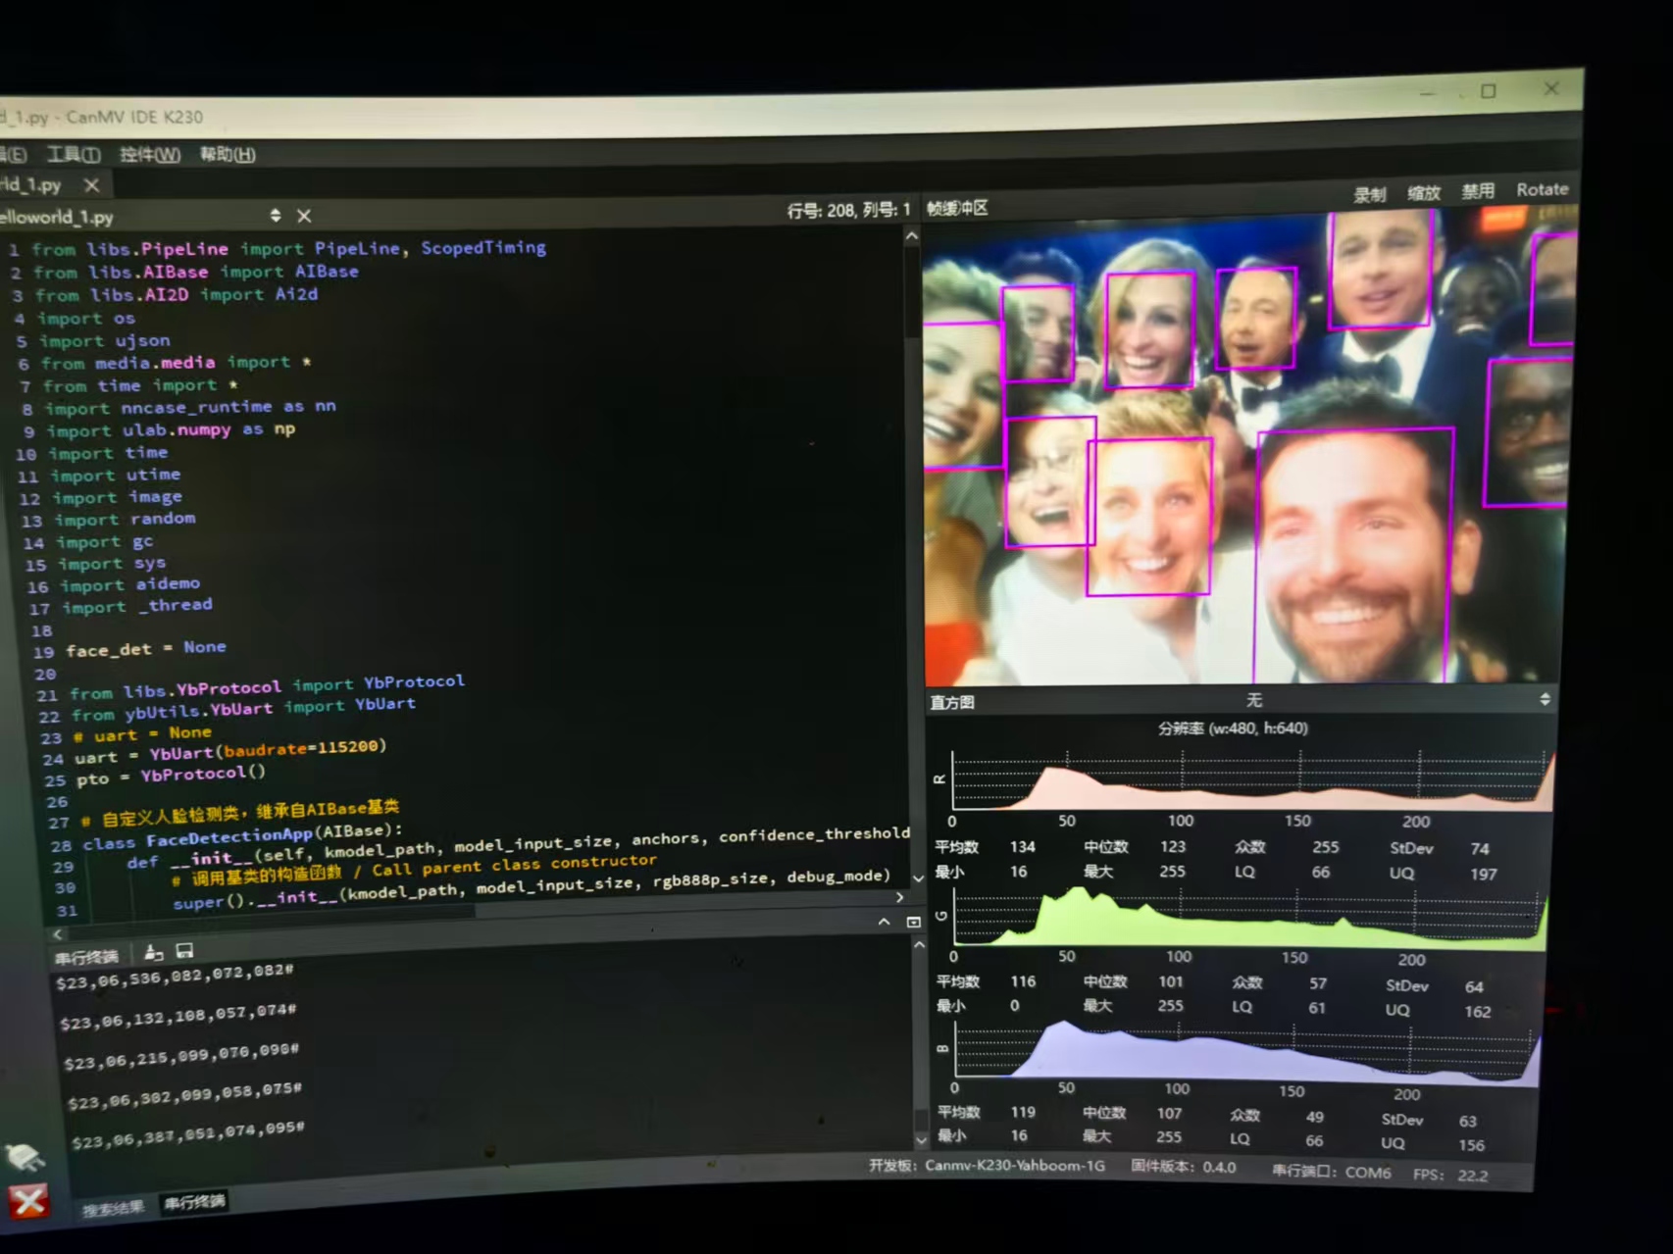This screenshot has height=1254, width=1673.
Task: Click the board connect plug icon
Action: (24, 1157)
